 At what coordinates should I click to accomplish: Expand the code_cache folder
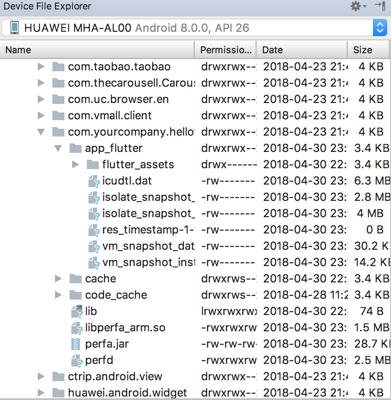coord(58,295)
